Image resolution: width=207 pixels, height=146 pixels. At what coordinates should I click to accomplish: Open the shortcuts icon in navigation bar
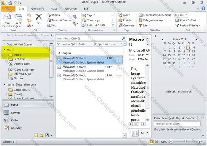(x=47, y=135)
